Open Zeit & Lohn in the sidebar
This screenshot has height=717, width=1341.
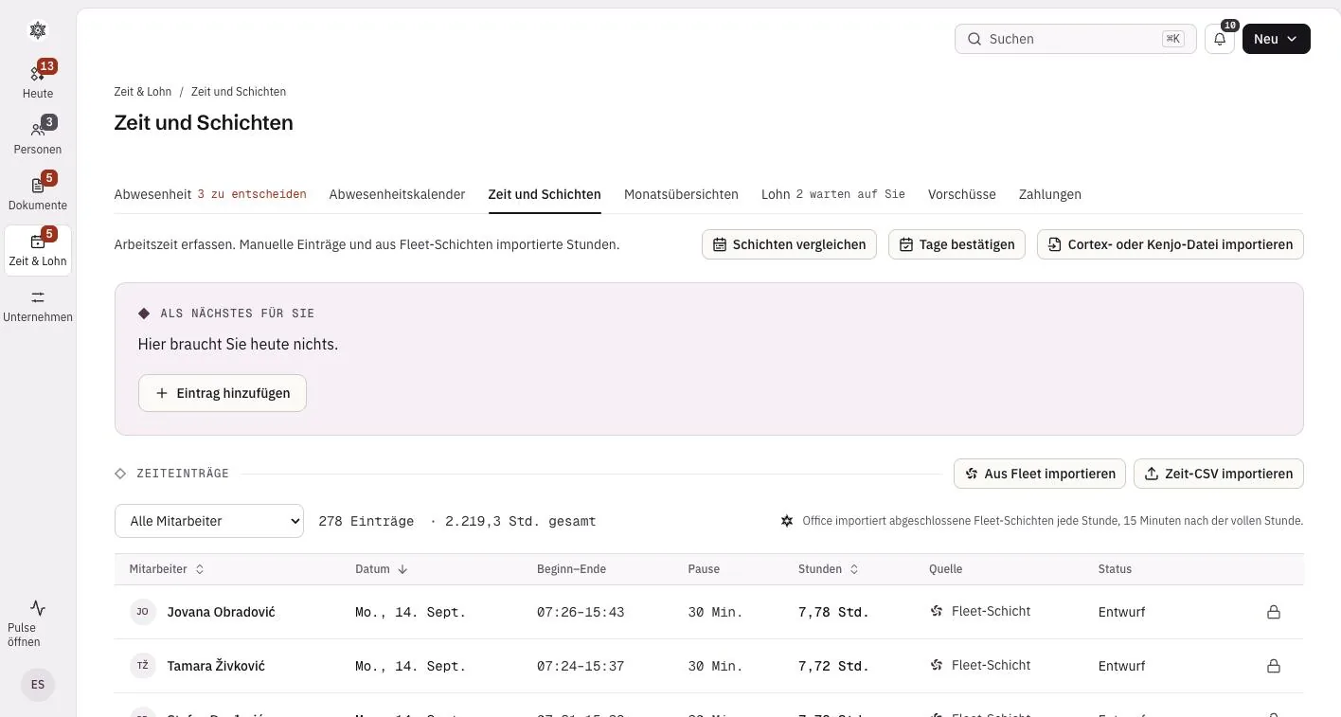coord(38,250)
